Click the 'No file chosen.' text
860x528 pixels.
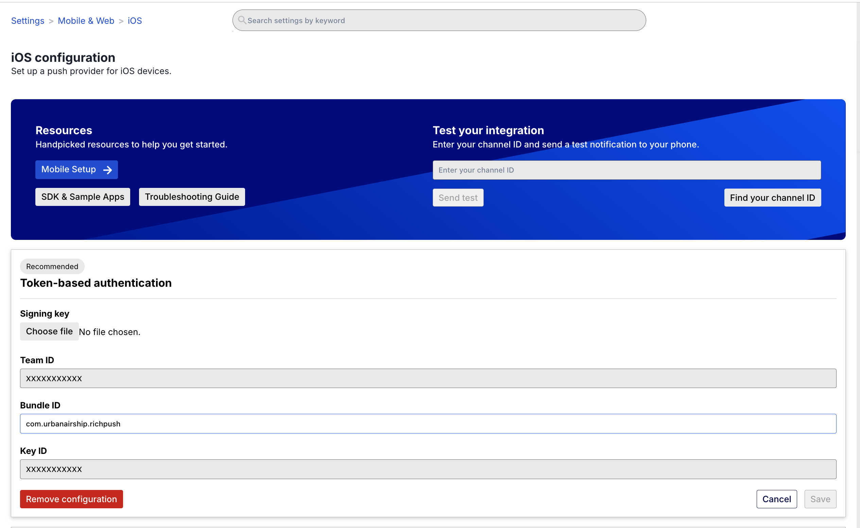110,332
